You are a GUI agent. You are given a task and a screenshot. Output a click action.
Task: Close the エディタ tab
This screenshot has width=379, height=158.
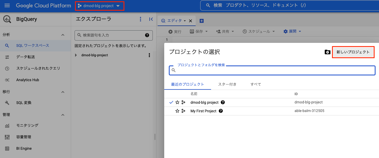coord(190,21)
